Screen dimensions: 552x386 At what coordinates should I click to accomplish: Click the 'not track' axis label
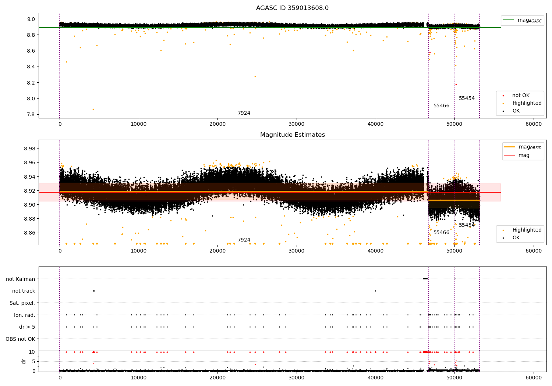24,291
